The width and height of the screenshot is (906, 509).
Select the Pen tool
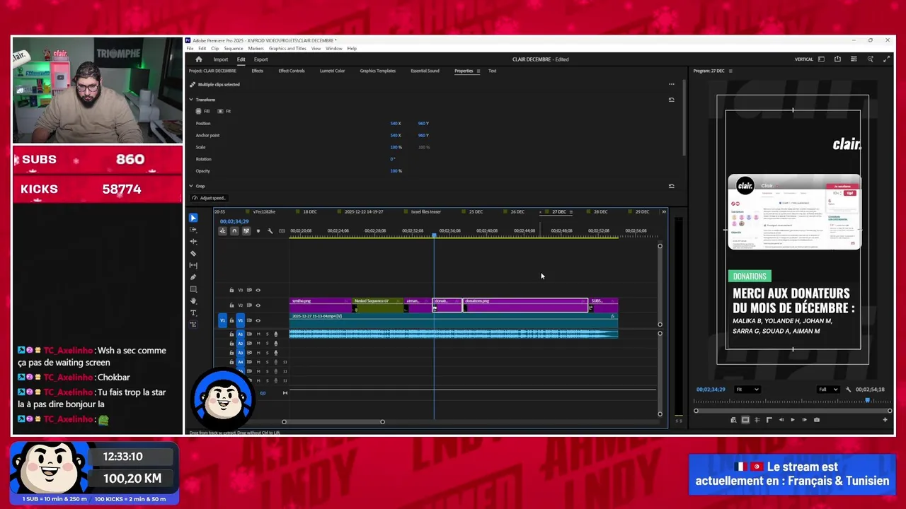click(193, 277)
